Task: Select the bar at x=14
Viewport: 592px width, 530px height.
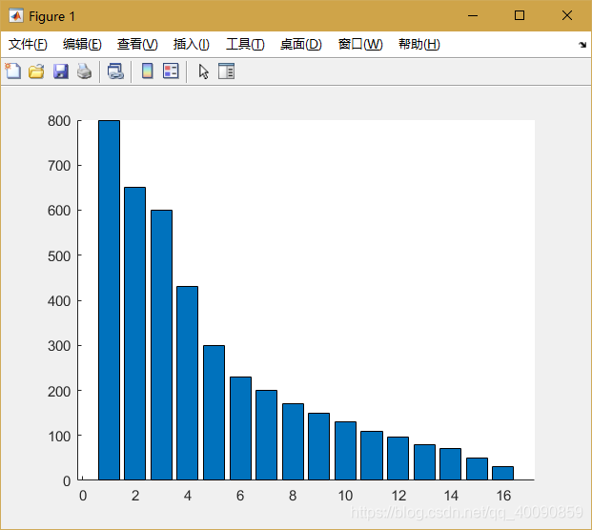Action: (x=450, y=464)
